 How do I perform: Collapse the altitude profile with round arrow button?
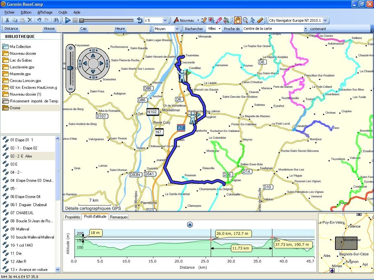click(190, 225)
